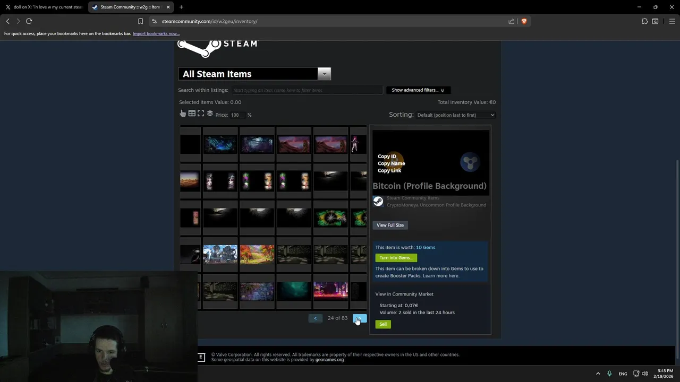Open the All Steam Items dropdown arrow
Viewport: 680px width, 382px height.
pos(324,74)
